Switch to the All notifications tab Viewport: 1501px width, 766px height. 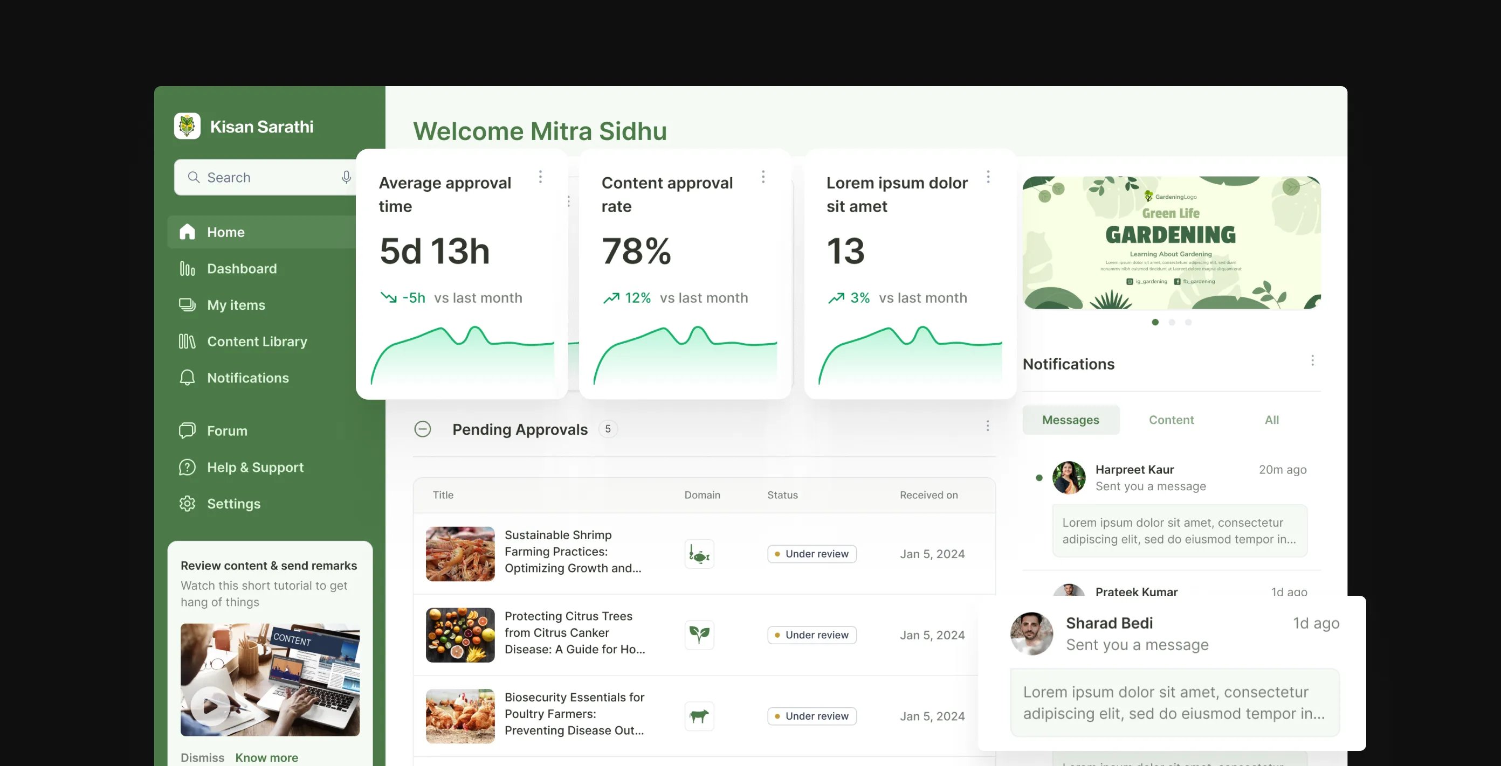point(1272,420)
